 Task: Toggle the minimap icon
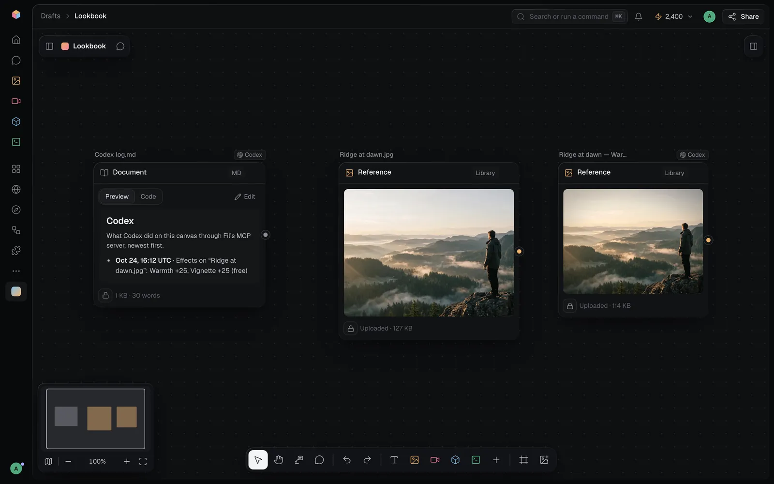(x=48, y=461)
